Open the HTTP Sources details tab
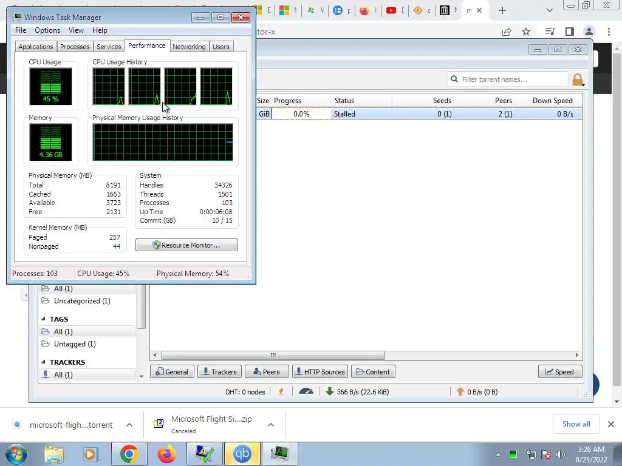The image size is (622, 466). [320, 372]
